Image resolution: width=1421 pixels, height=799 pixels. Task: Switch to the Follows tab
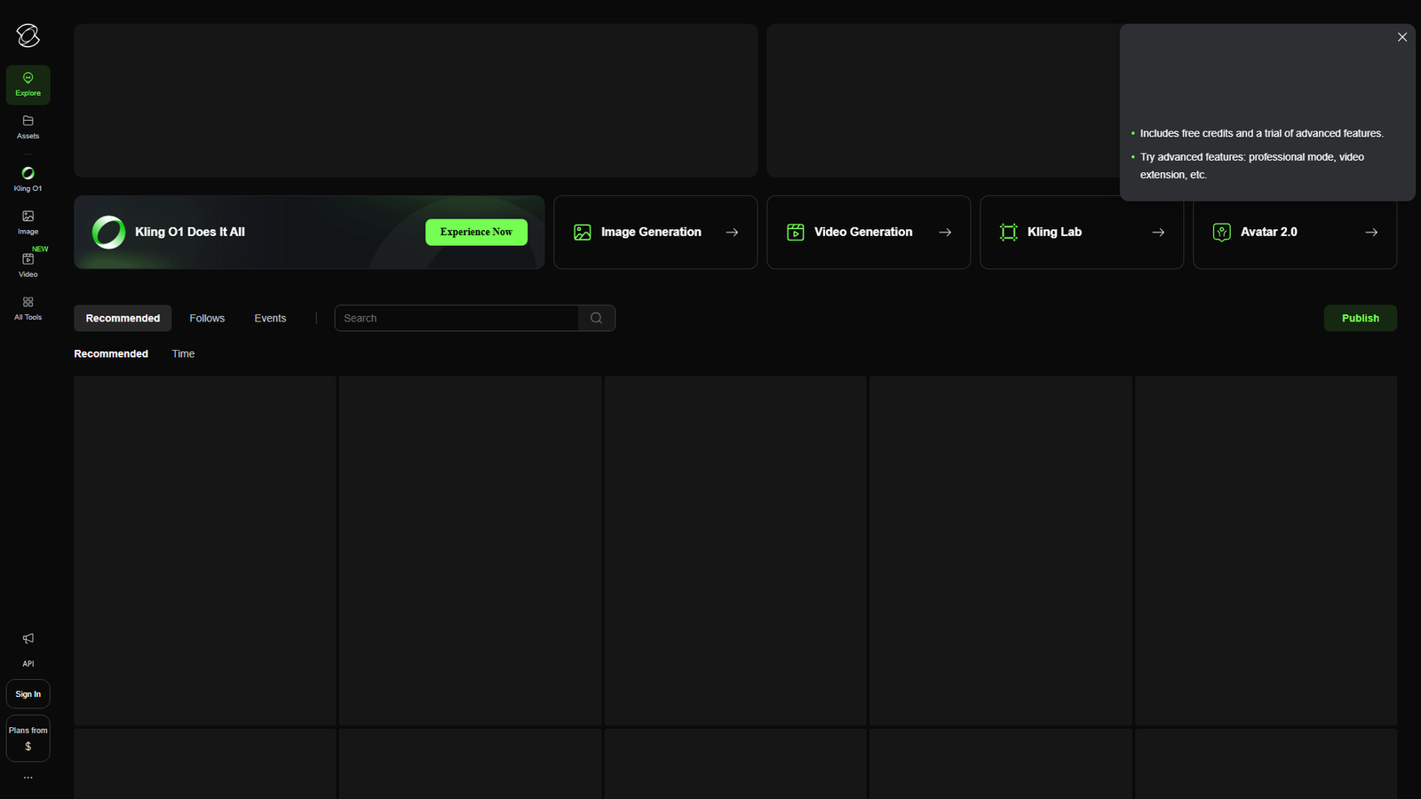click(207, 318)
